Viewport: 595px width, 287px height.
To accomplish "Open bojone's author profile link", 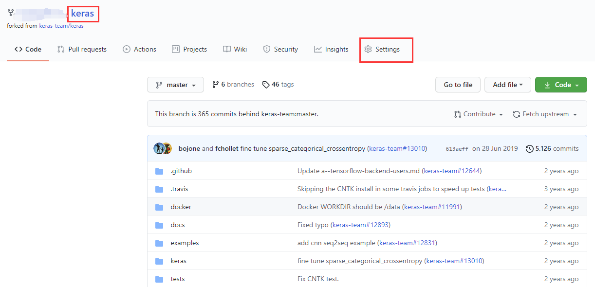I will pos(189,149).
